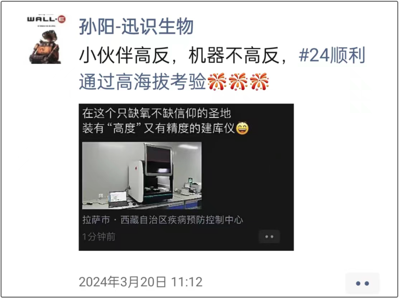399x298 pixels.
Task: Click the grinning face emoji after 建库仪
Action: 242,128
